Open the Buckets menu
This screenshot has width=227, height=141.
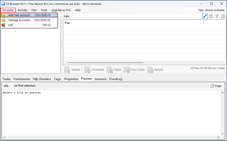coord(22,10)
